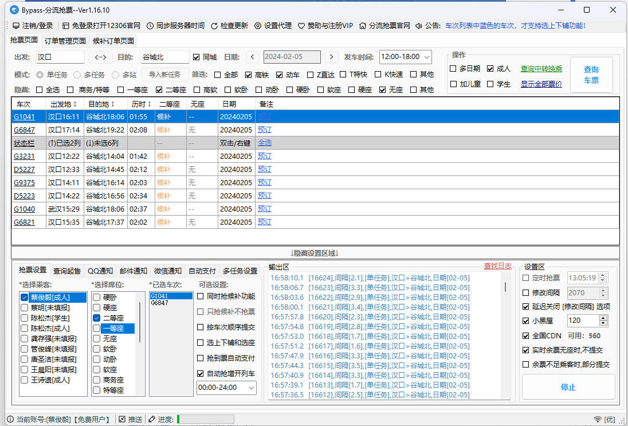Screen dimensions: 628x426
Task: Uncheck the 全国CDN option
Action: click(526, 336)
